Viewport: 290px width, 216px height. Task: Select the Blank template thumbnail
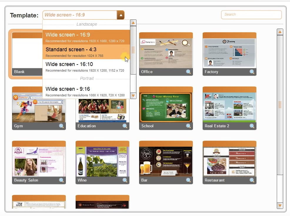(x=27, y=54)
